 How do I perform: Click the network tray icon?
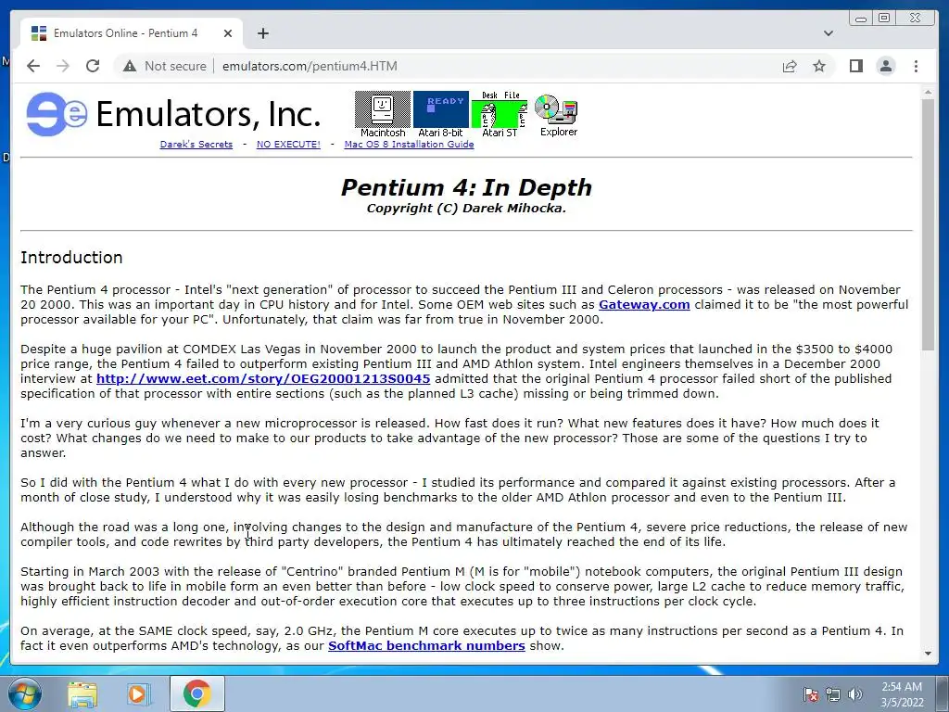click(x=833, y=694)
